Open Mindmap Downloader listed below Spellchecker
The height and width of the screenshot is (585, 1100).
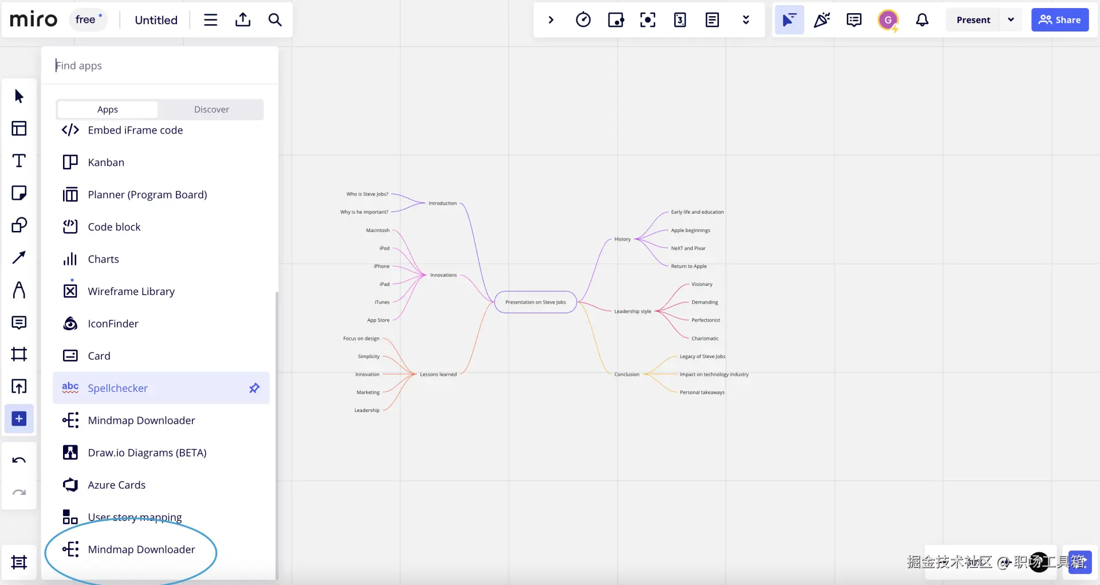pos(161,421)
